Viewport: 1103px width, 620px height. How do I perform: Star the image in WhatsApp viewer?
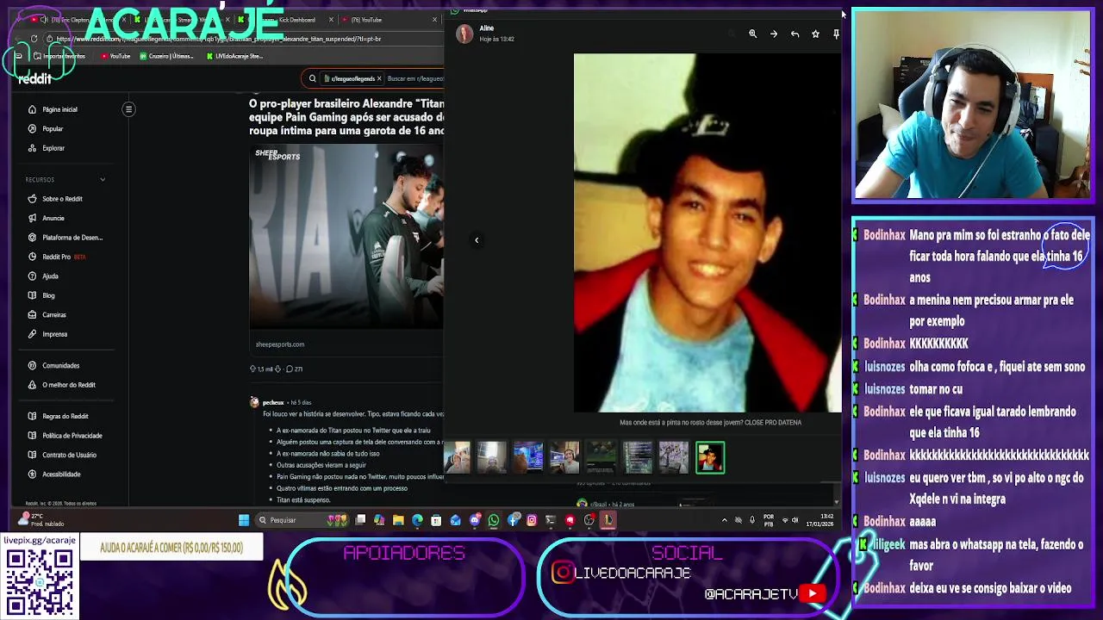tap(815, 34)
